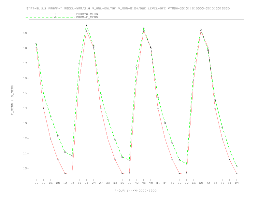The width and height of the screenshot is (258, 199).
Task: Click x-axis tick label 51
Action: [158, 183]
